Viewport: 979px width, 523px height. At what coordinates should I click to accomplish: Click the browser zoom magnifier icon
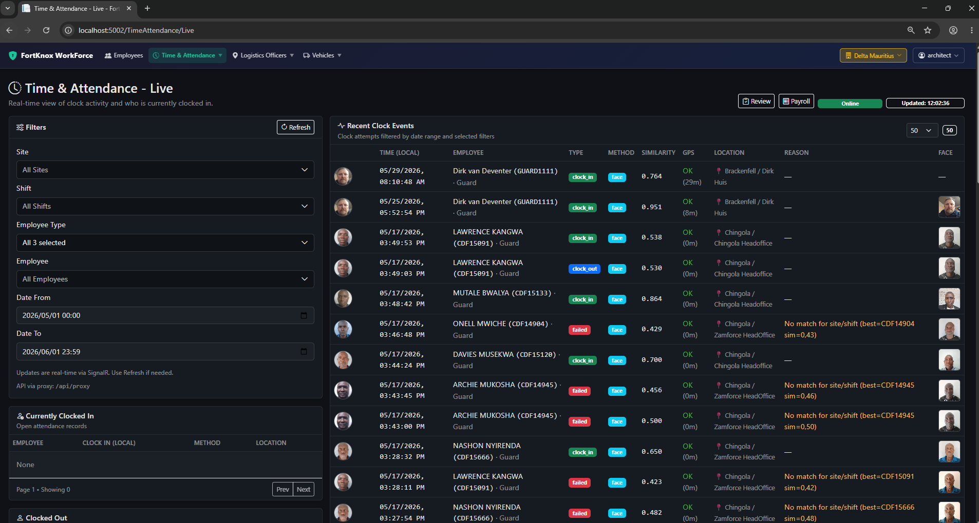(911, 30)
